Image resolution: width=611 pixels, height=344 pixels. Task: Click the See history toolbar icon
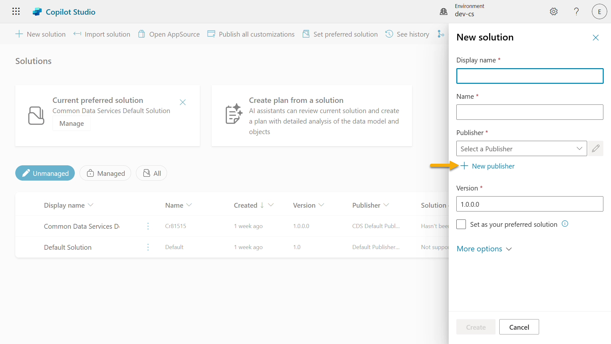[x=389, y=34]
